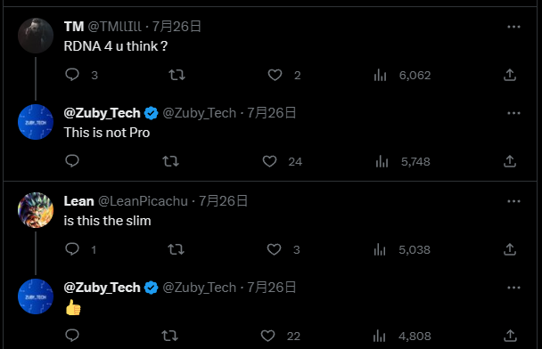Retweet TM's RDNA 4 tweet
The width and height of the screenshot is (542, 349).
pos(177,75)
